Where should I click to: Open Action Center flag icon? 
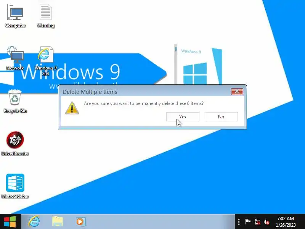point(248,222)
